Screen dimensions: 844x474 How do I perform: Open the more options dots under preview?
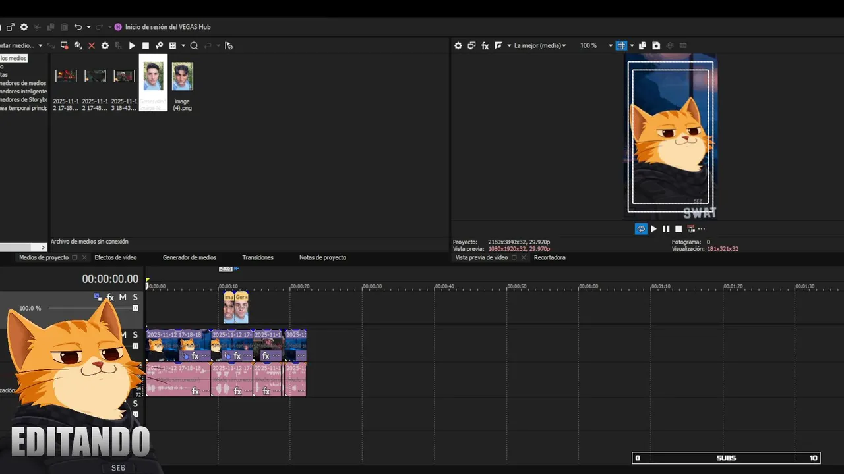click(701, 229)
